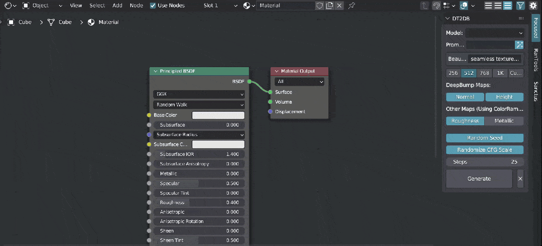The height and width of the screenshot is (246, 542).
Task: Open the Node menu
Action: point(136,5)
